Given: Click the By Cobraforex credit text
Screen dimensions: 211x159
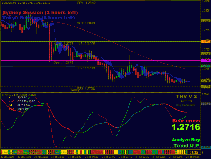Looking at the screenshot, I should tap(186, 105).
